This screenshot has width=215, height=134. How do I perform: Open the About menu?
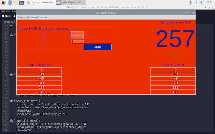(x=44, y=17)
